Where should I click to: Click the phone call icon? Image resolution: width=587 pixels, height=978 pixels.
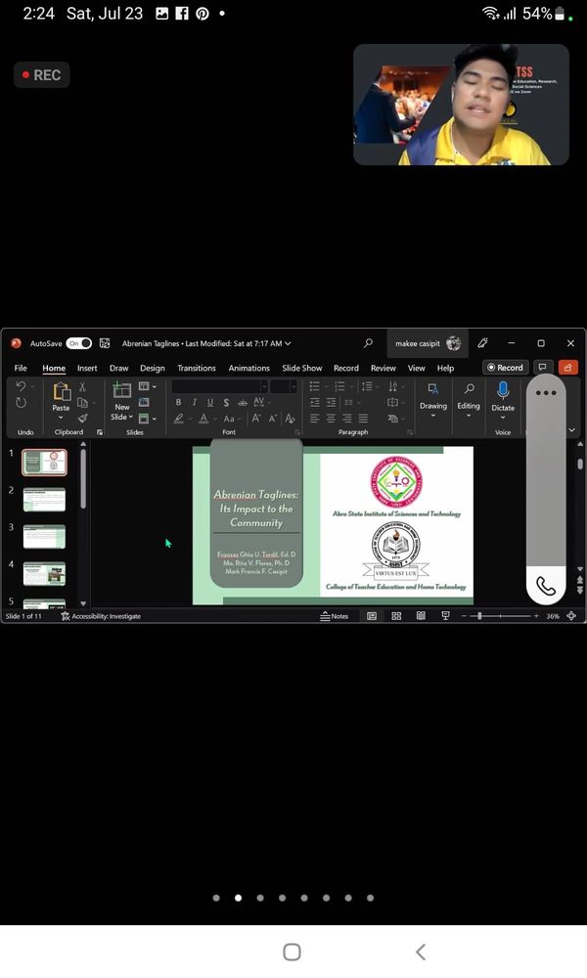[x=545, y=587]
